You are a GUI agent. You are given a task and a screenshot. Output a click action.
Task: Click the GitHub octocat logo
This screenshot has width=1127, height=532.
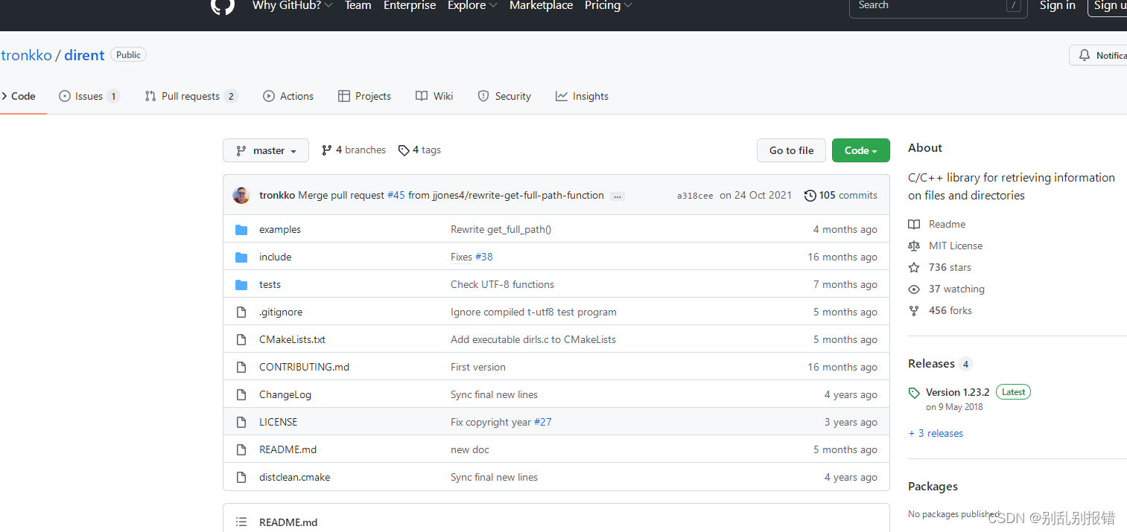(x=223, y=5)
